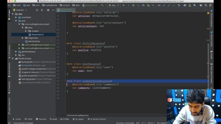The height and width of the screenshot is (124, 221).
Task: Open the 9: Version Control tool window
Action: [x=97, y=119]
